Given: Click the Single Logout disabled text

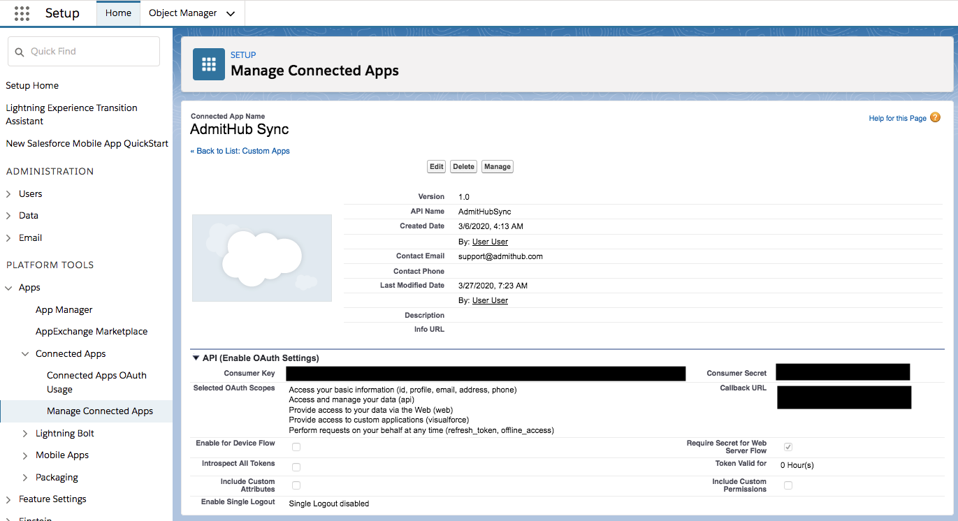Looking at the screenshot, I should point(329,504).
